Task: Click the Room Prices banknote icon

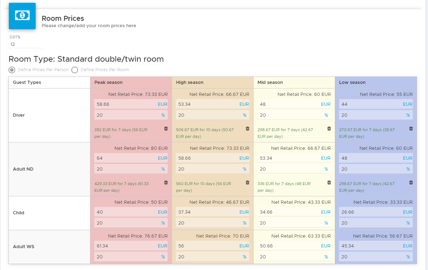Action: point(22,16)
